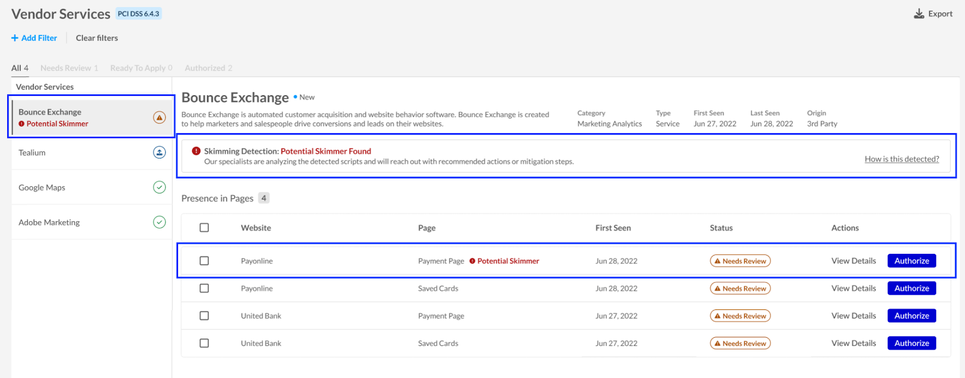Image resolution: width=965 pixels, height=378 pixels.
Task: Check the United Bank Payment Page row checkbox
Action: coord(204,316)
